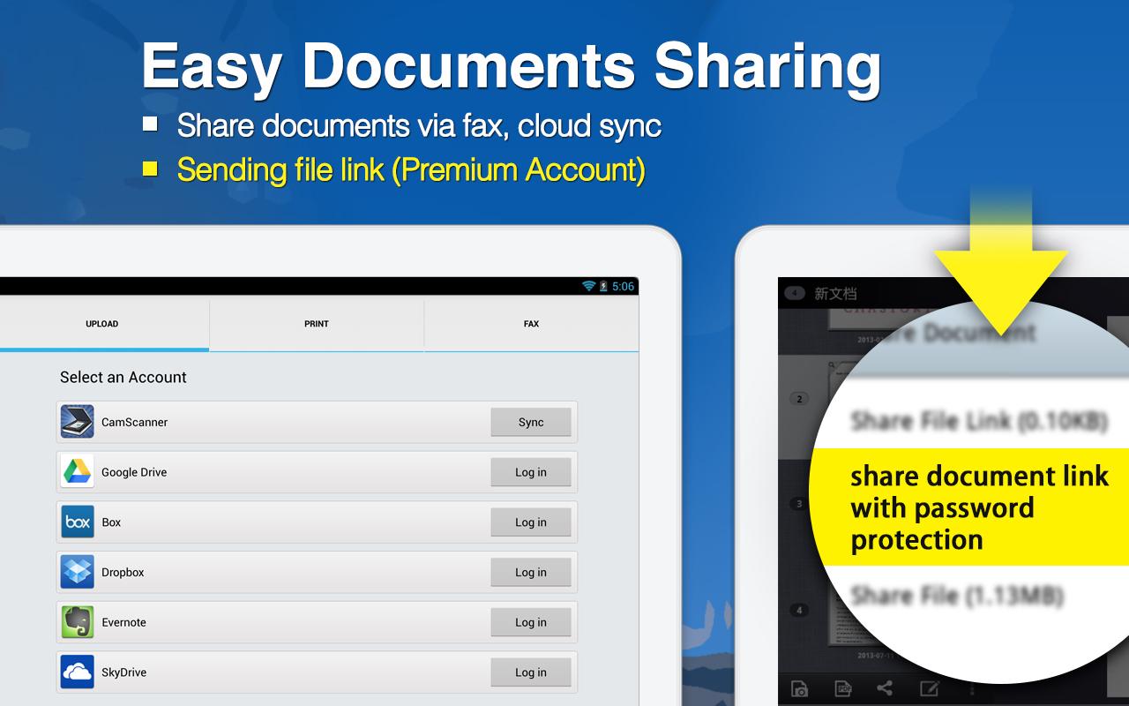Select the CamScanner account label

(134, 422)
